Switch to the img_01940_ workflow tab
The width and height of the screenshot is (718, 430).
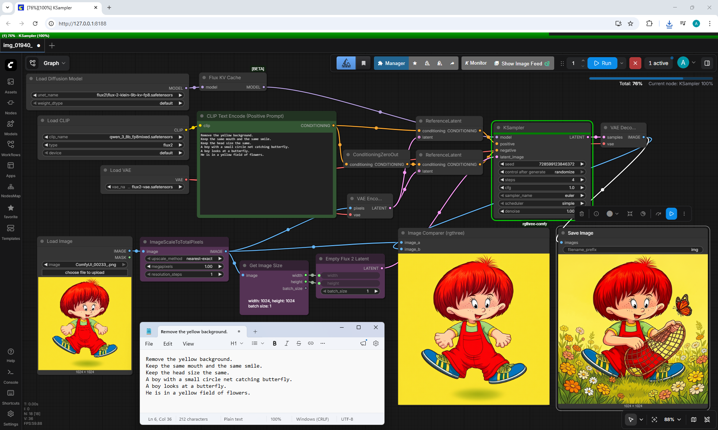pyautogui.click(x=22, y=45)
